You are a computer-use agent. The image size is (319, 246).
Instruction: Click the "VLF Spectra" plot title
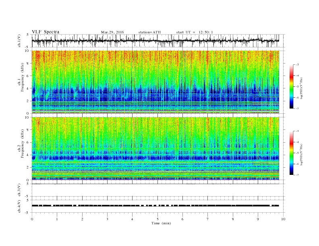click(46, 32)
